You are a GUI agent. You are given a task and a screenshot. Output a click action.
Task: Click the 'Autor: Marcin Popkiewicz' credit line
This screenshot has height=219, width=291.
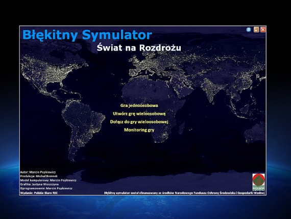click(38, 172)
